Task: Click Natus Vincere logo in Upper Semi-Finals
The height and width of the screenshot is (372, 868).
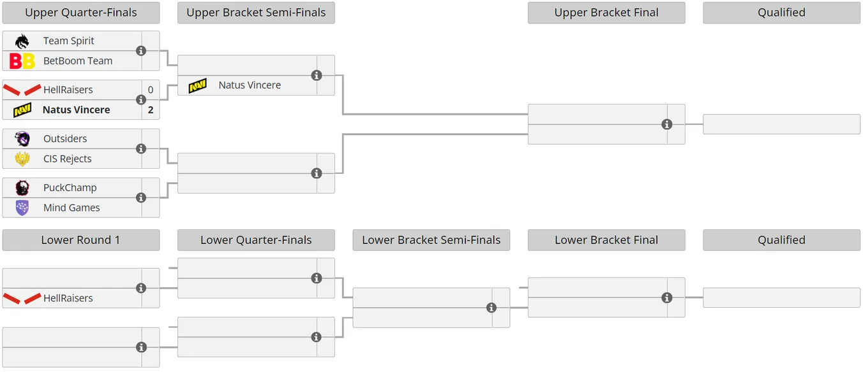Action: coord(198,85)
